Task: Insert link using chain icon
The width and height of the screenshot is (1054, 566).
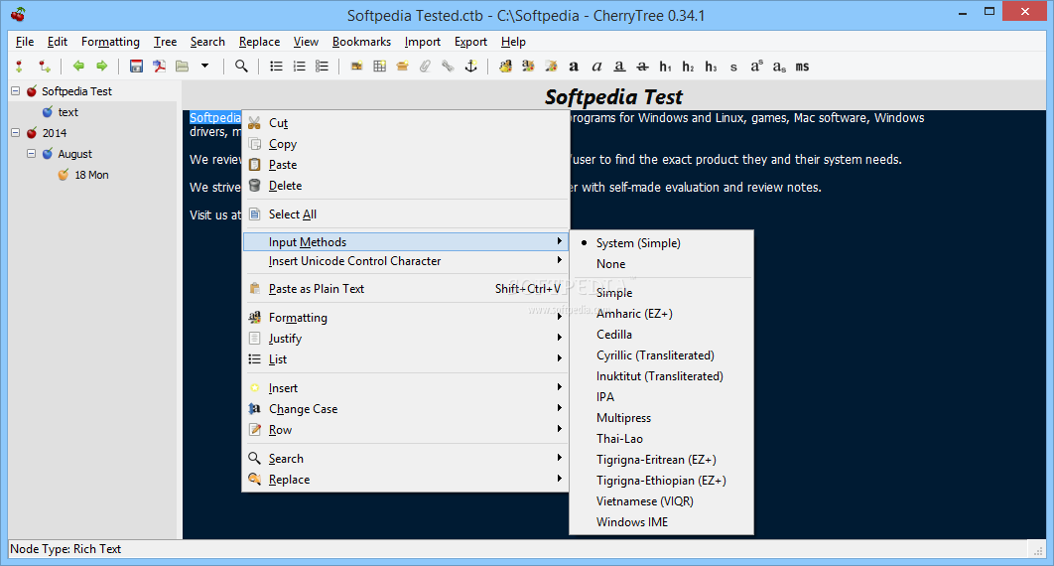Action: coord(449,66)
